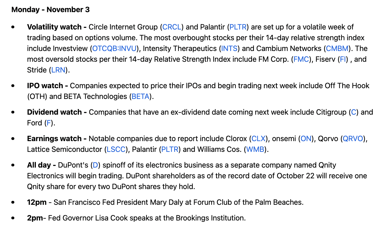
Task: Click the FMC ticker link
Action: pyautogui.click(x=301, y=59)
